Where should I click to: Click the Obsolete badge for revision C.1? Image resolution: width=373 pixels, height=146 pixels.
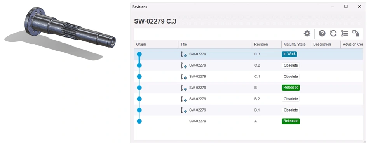291,77
